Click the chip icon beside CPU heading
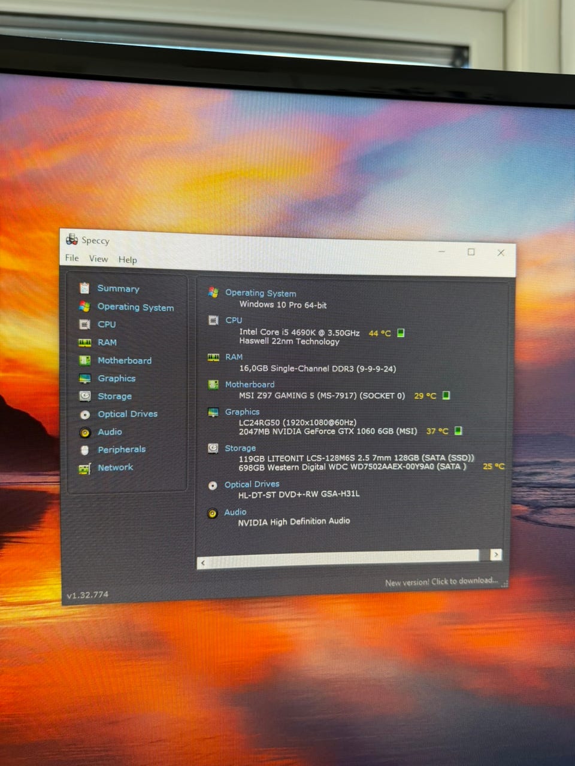The width and height of the screenshot is (575, 766). click(213, 320)
